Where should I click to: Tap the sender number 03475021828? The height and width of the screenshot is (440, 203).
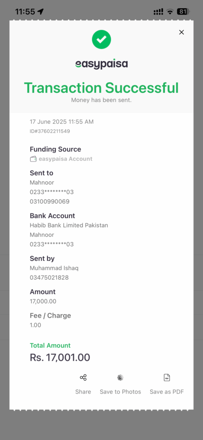[x=49, y=278]
